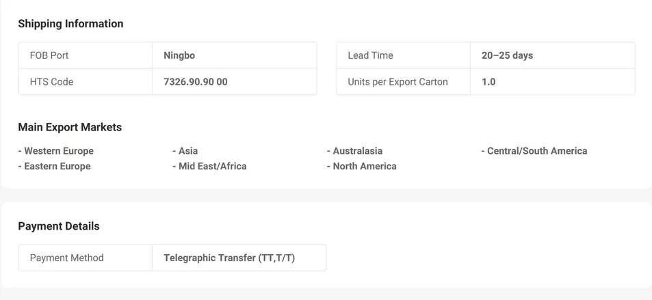Select the Western Europe market entry
Image resolution: width=652 pixels, height=300 pixels.
pos(56,151)
